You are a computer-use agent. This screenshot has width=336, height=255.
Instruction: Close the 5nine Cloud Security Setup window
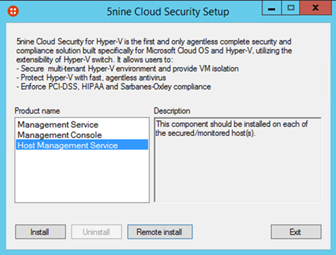315,8
